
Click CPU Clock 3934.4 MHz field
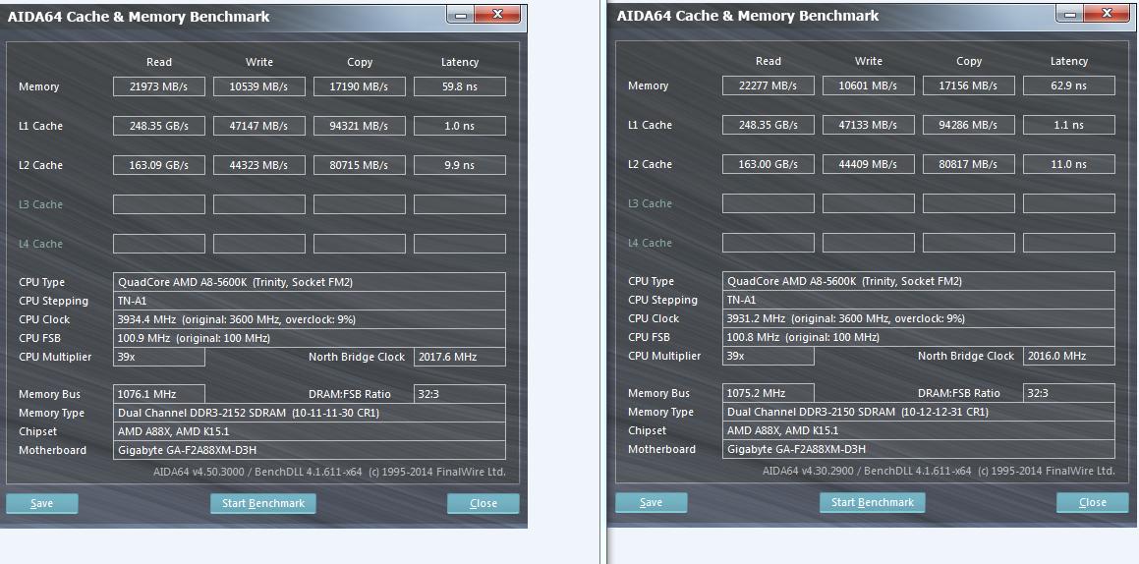point(310,319)
